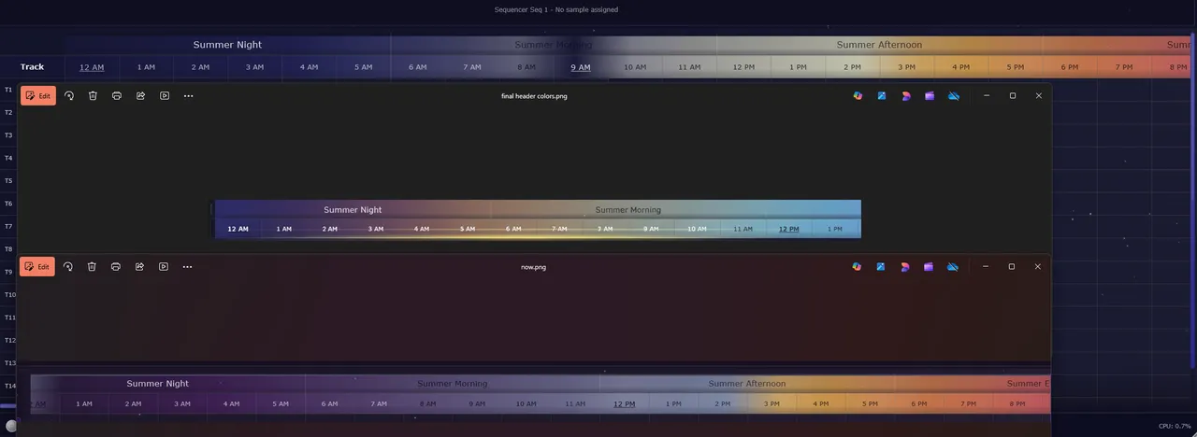
Task: Open Designer icon in the now.png window
Action: pyautogui.click(x=904, y=266)
